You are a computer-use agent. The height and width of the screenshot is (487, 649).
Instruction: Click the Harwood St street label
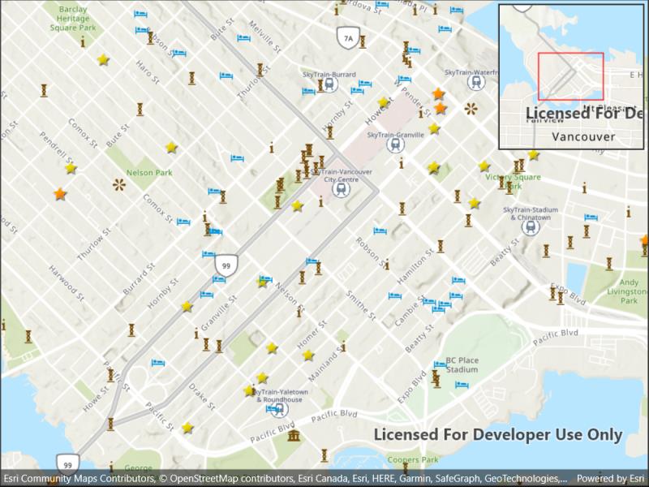click(67, 283)
